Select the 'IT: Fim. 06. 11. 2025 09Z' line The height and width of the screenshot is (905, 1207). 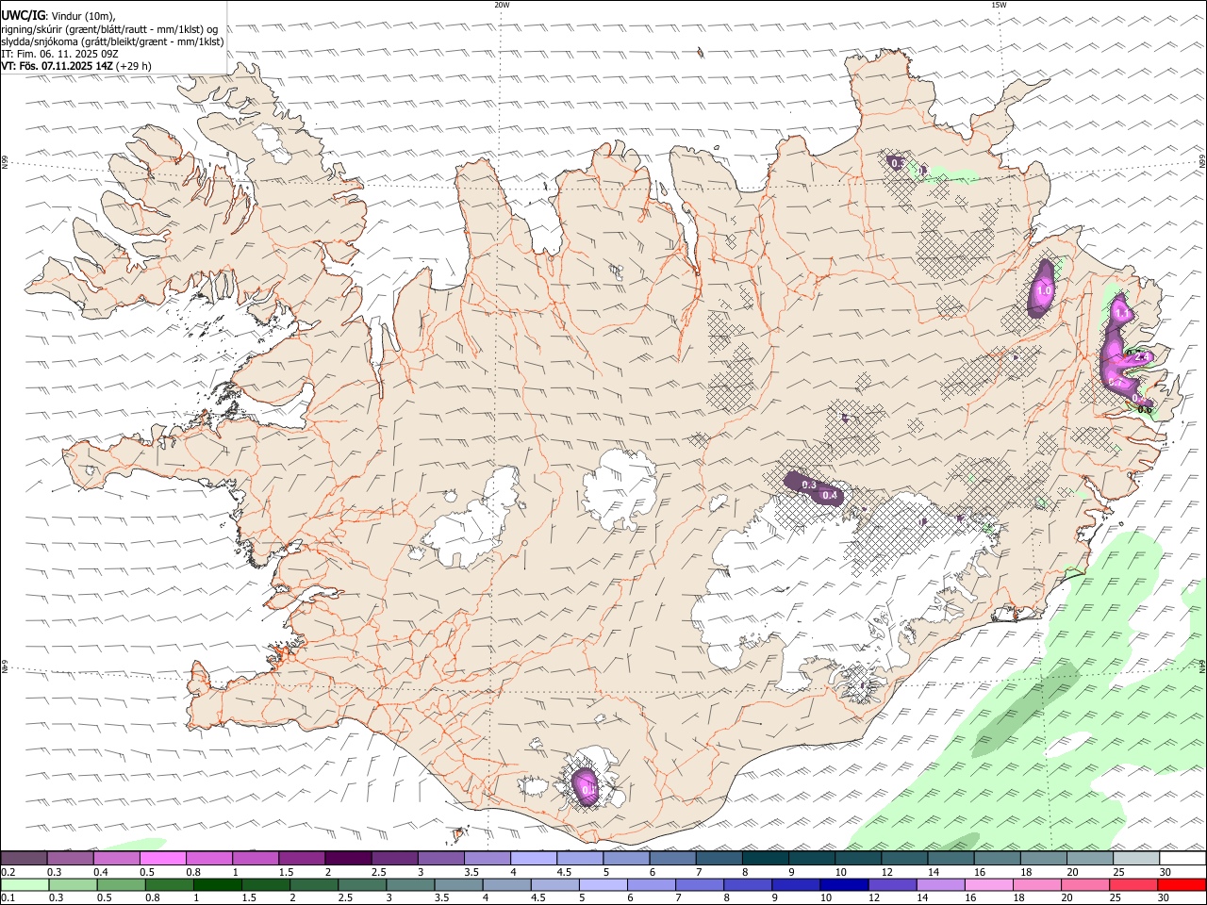tap(60, 54)
